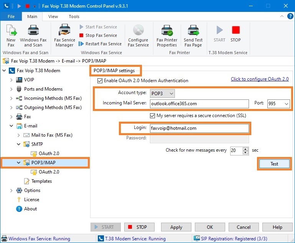Launch Windows Fax and Scan
This screenshot has width=295, height=243.
click(33, 36)
